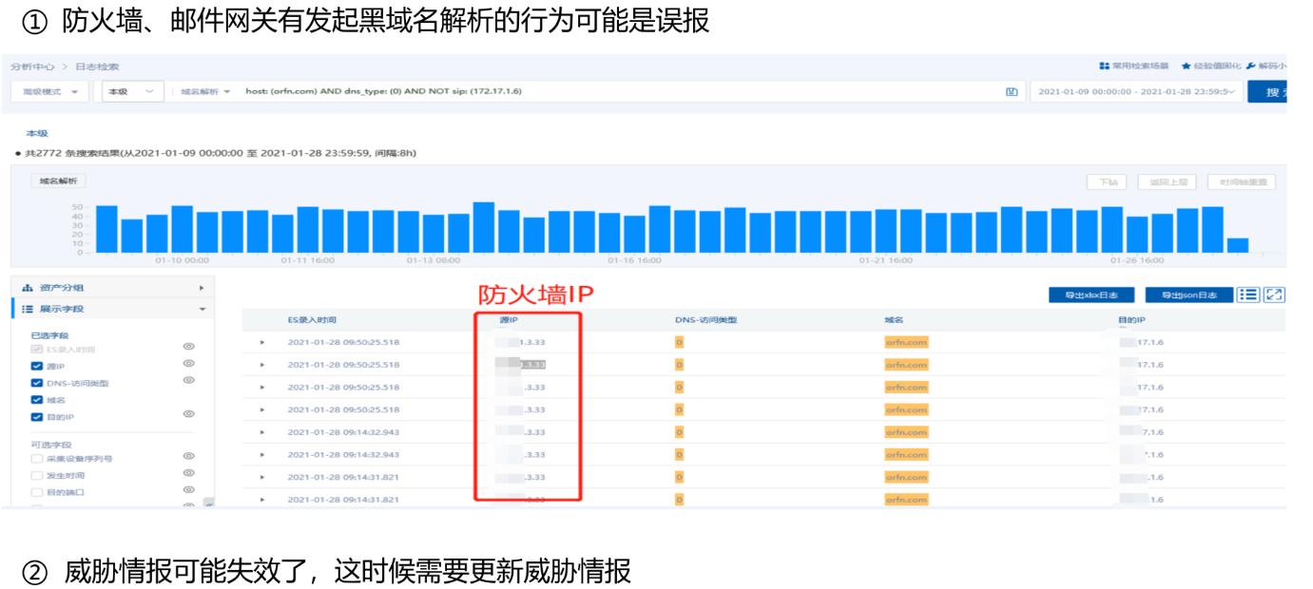
Task: Open 常用检索场景 grid icon shortcut
Action: point(1104,66)
